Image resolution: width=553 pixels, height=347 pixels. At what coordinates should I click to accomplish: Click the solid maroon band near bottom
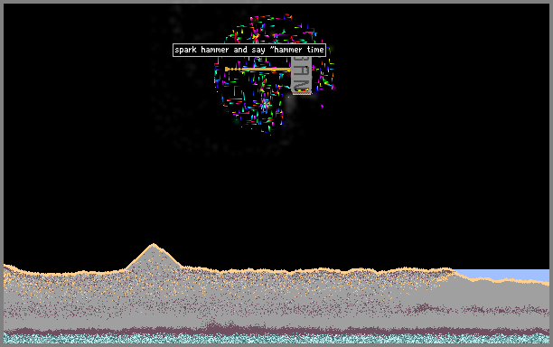pos(276,331)
